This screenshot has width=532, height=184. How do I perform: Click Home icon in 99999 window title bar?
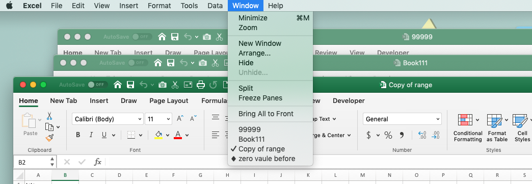point(162,37)
